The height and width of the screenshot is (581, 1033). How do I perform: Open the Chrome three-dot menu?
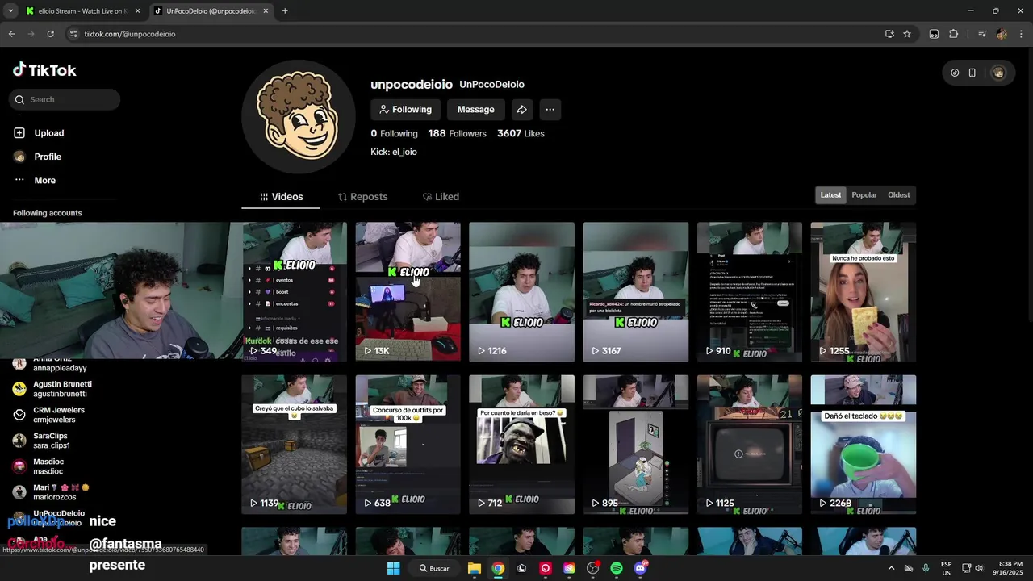tap(1021, 34)
